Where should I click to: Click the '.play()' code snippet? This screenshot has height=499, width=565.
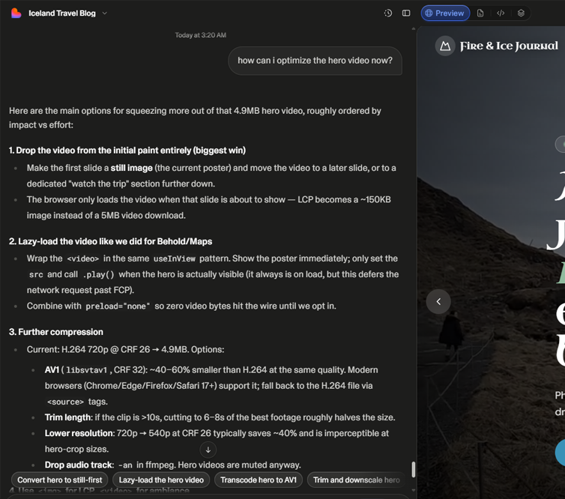[x=98, y=274]
